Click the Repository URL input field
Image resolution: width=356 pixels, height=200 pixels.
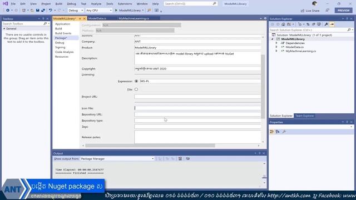197,114
